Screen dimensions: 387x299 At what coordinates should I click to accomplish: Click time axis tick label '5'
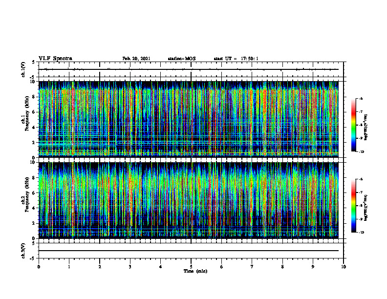coord(191,267)
